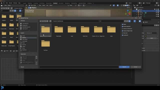Add bookmark with plus button
The height and width of the screenshot is (90, 160).
pyautogui.click(x=36, y=57)
